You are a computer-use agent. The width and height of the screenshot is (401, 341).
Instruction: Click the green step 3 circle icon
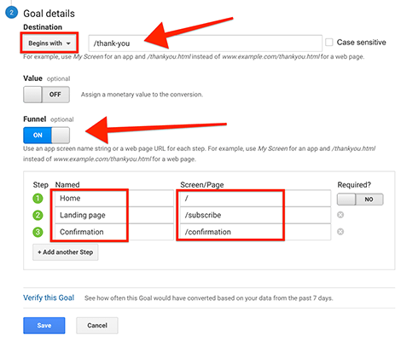point(38,232)
